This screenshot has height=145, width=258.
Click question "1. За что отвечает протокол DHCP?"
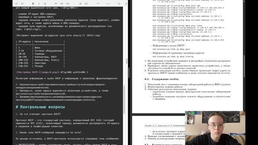pos(38,114)
